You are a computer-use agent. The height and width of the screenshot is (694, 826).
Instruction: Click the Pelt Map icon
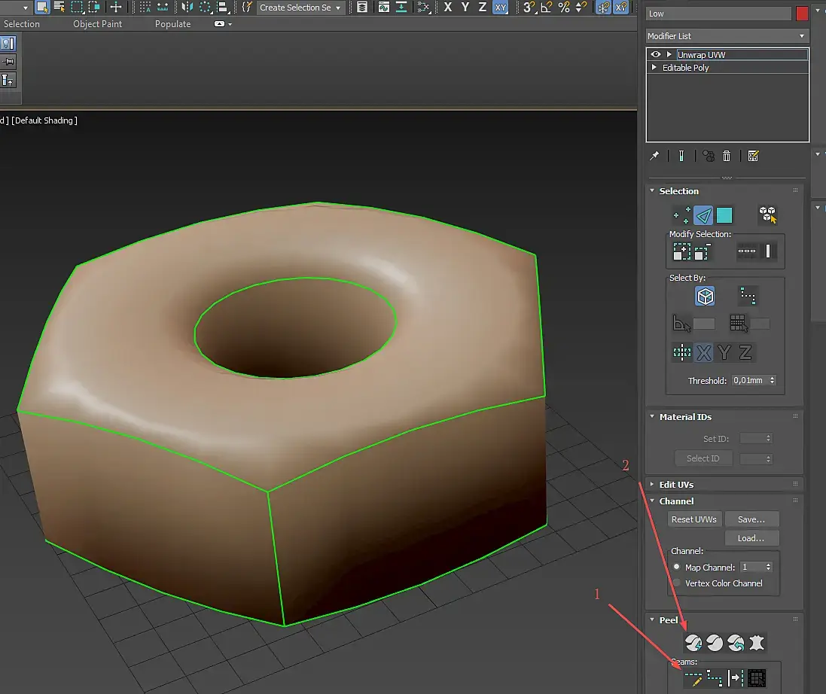757,643
